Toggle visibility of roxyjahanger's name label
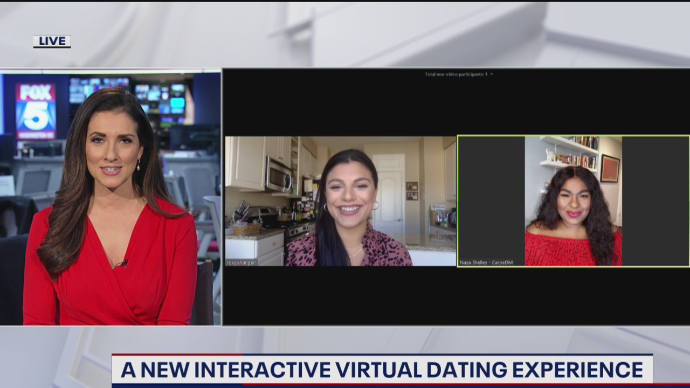The image size is (690, 388). 240,264
